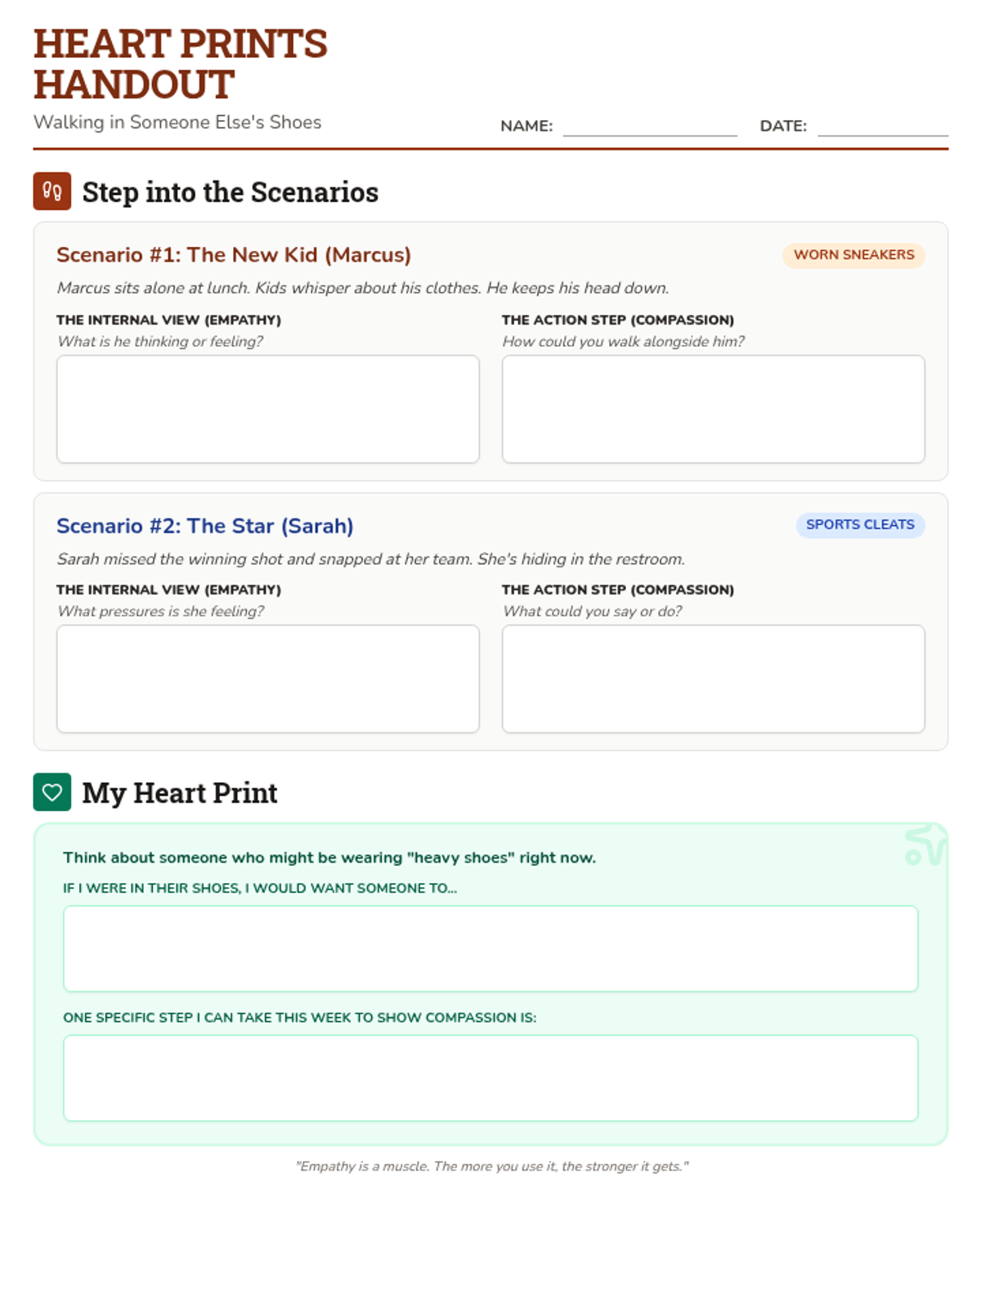Click the WORN SNEAKERS badge
981x1308 pixels.
853,255
